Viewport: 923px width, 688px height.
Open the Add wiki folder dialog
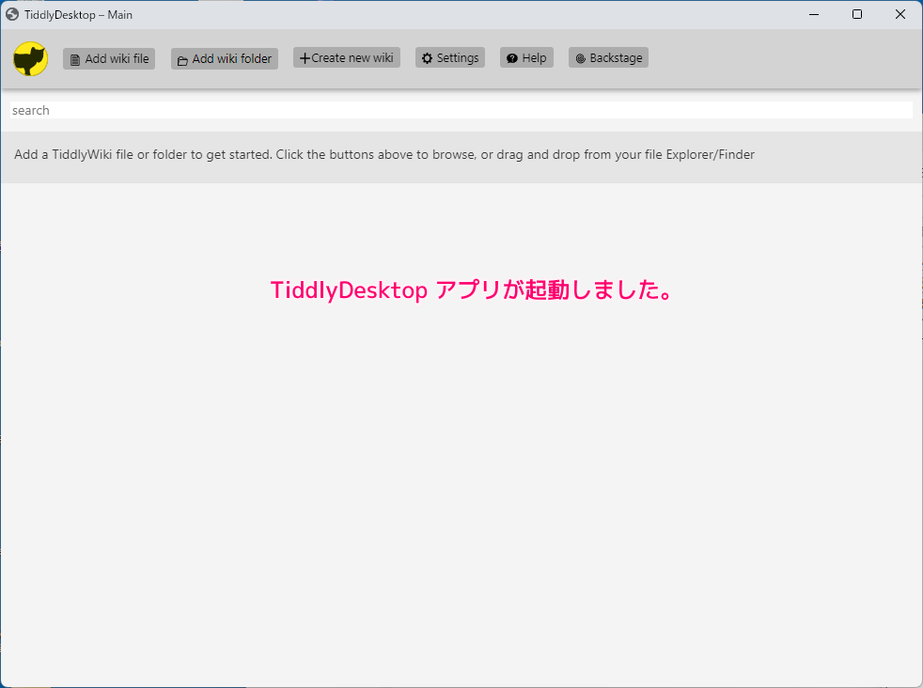[x=224, y=58]
